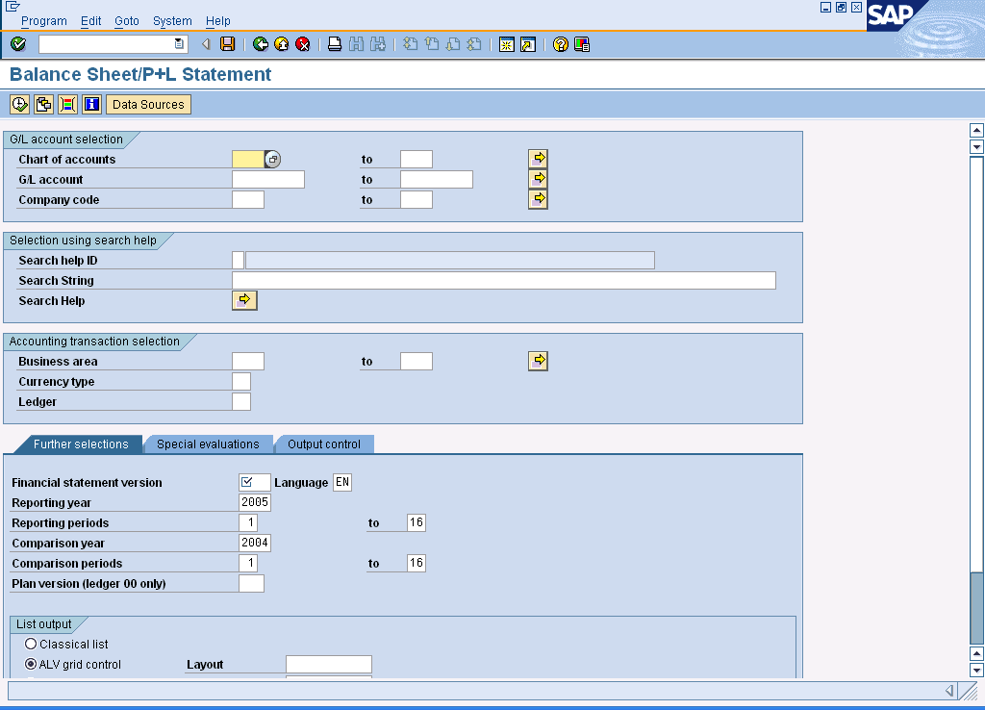Collapse the command field with the triangle
Image resolution: width=985 pixels, height=710 pixels.
tap(206, 44)
